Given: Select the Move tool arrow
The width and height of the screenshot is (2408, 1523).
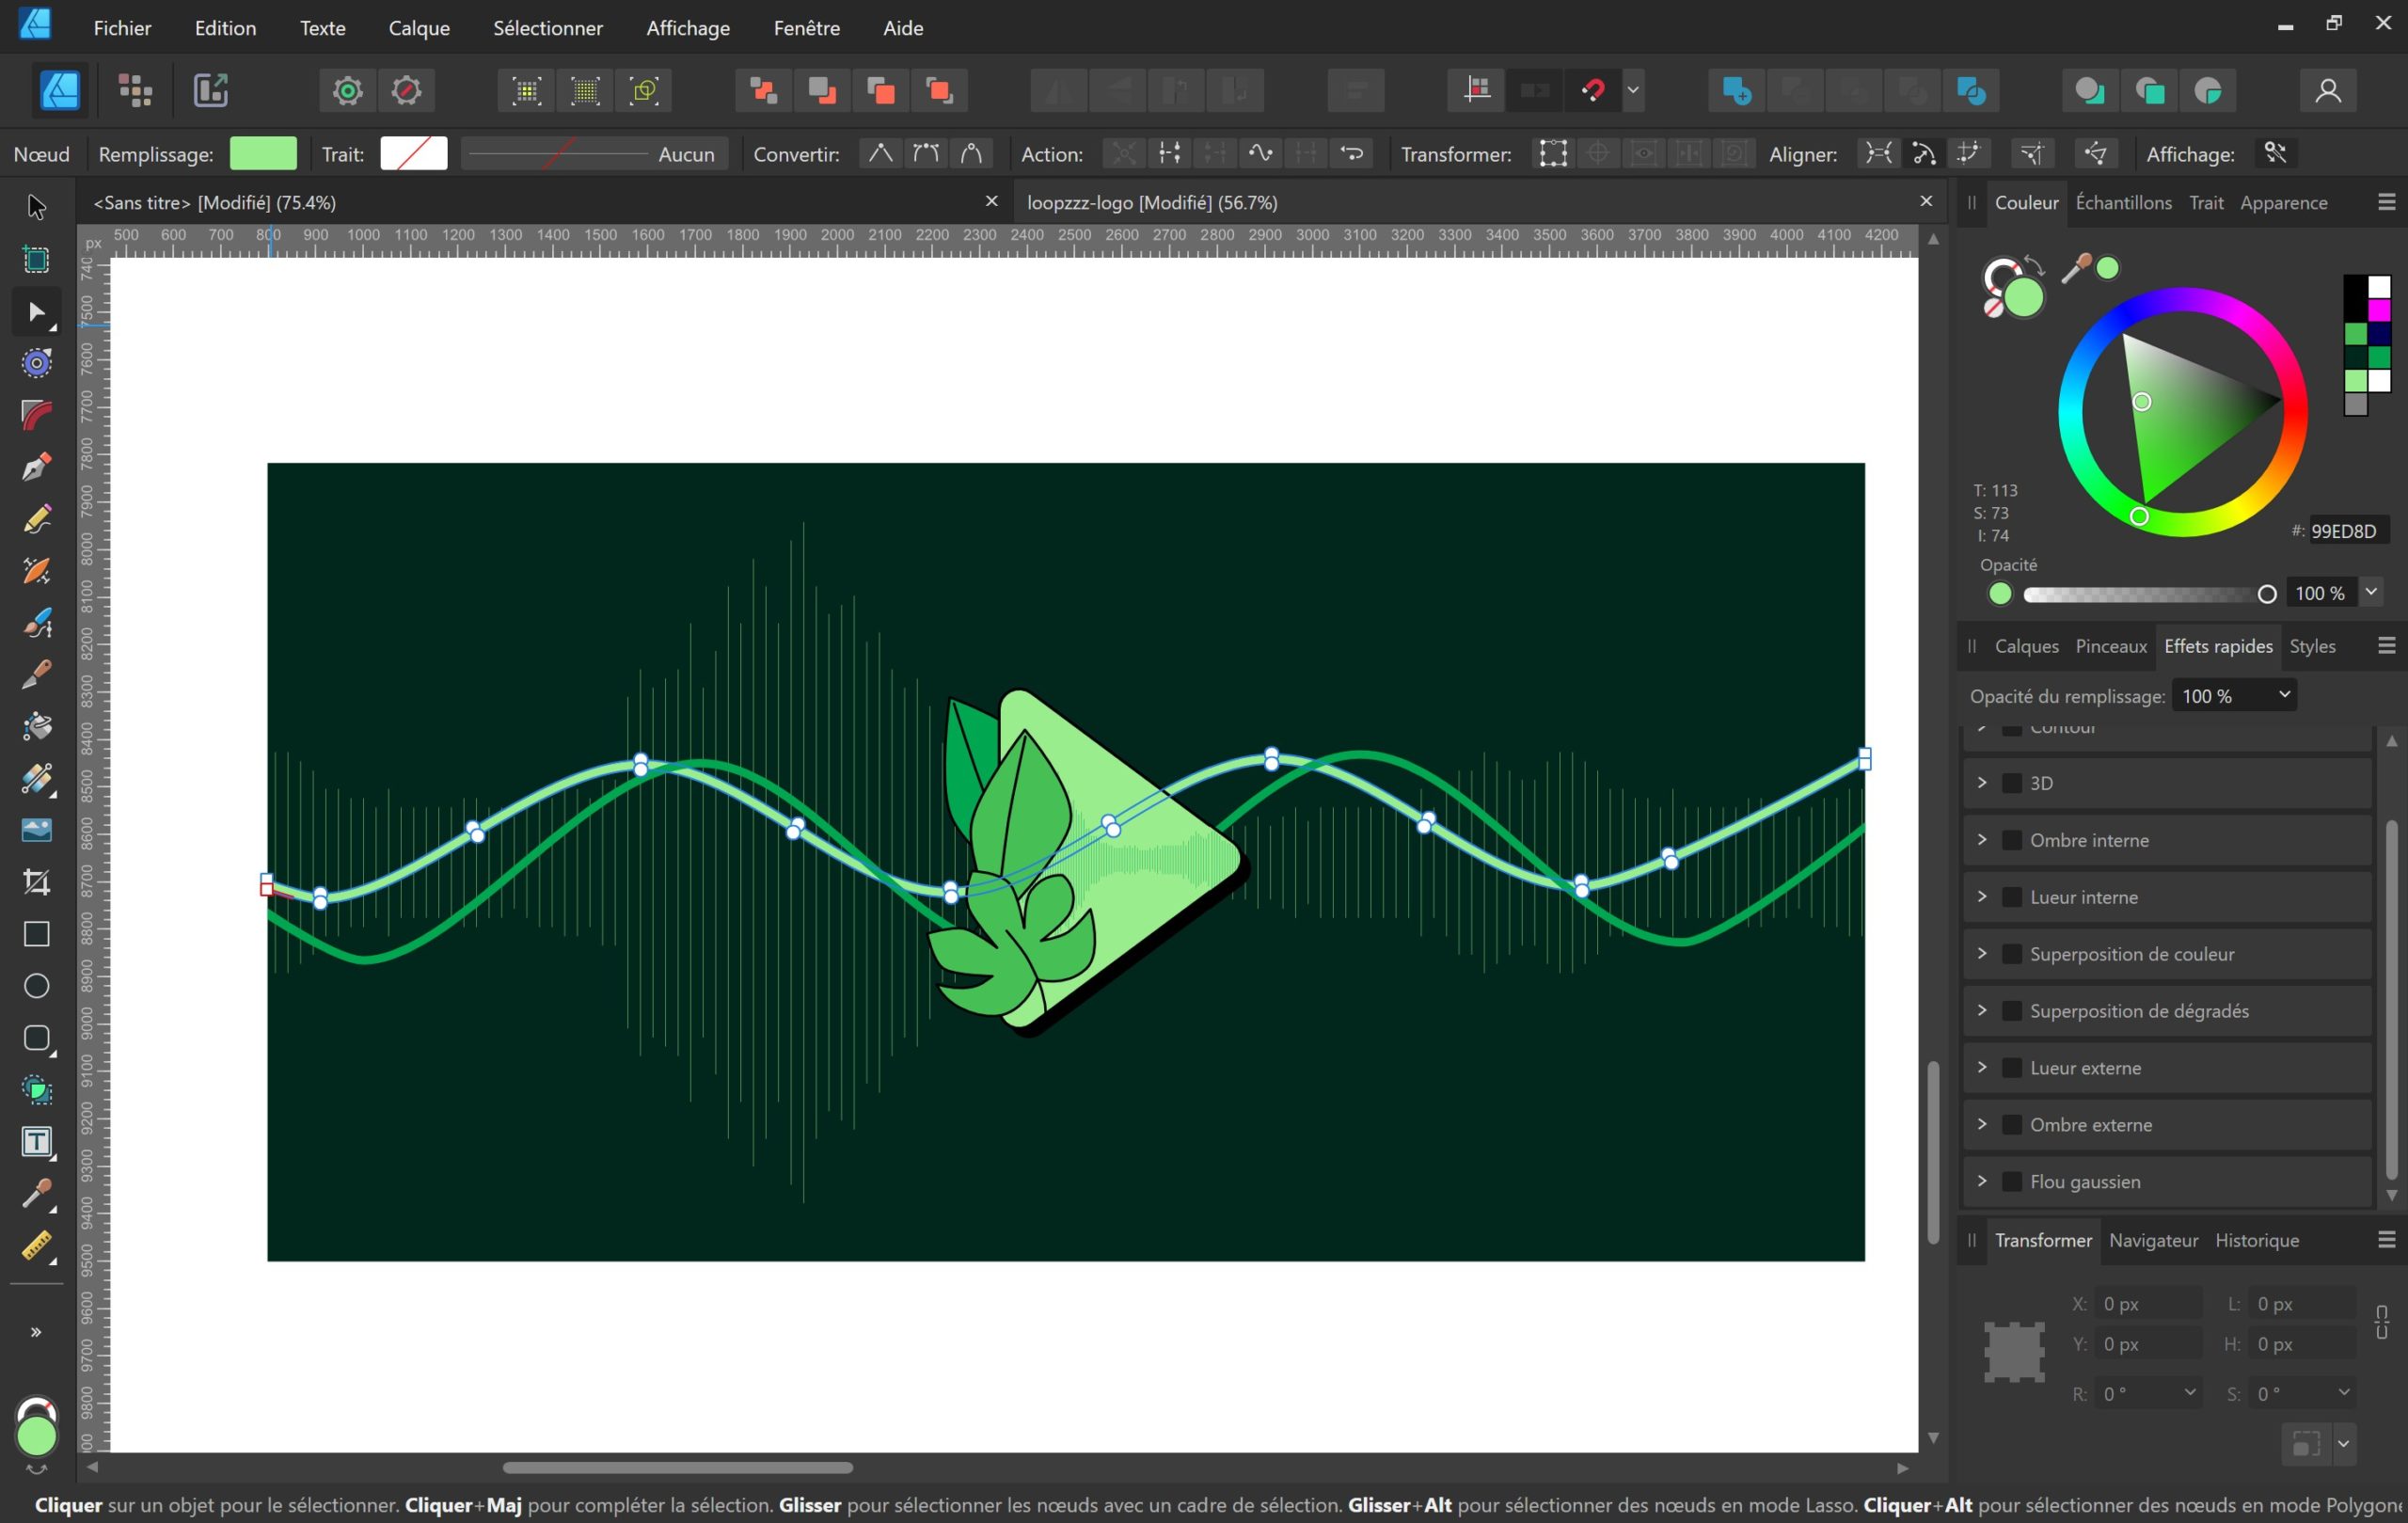Looking at the screenshot, I should (36, 207).
